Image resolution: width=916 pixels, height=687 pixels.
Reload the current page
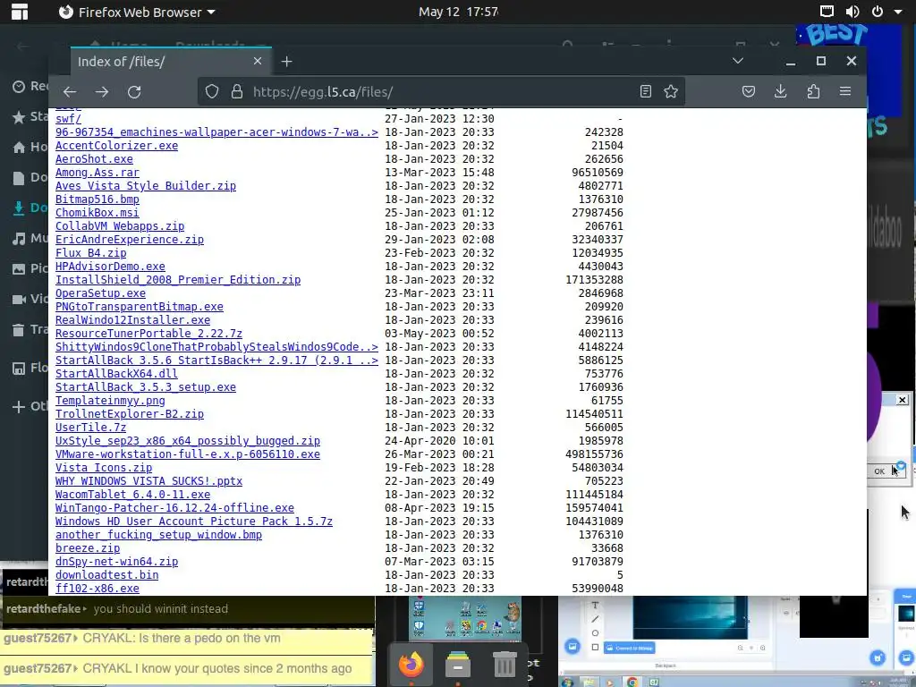point(134,92)
